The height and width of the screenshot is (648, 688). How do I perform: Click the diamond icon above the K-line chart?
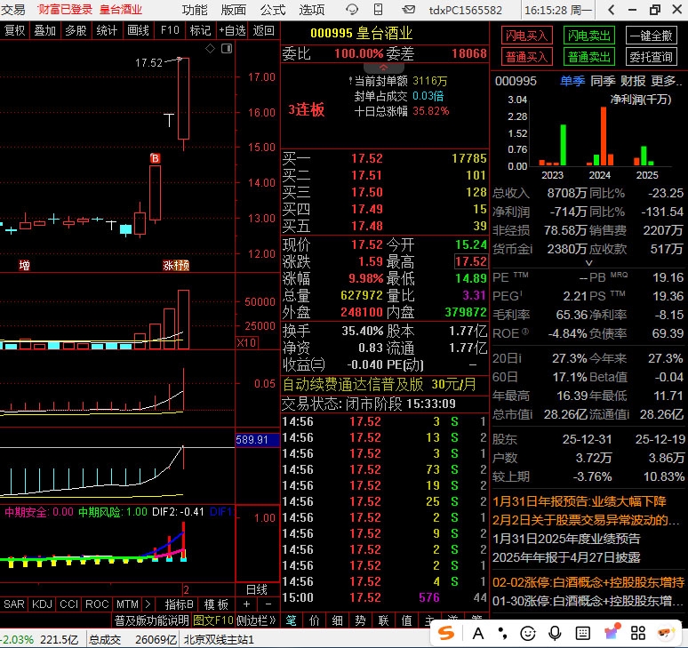pos(210,49)
